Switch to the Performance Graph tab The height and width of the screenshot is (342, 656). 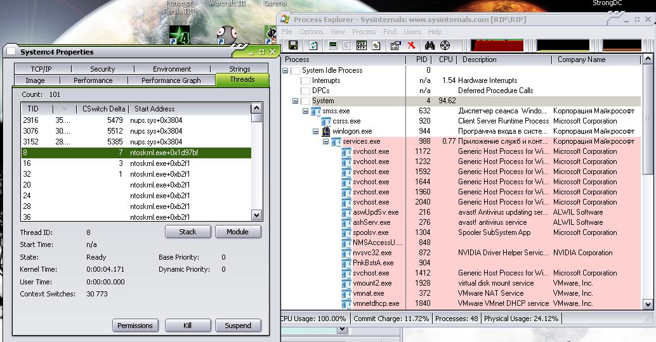171,80
